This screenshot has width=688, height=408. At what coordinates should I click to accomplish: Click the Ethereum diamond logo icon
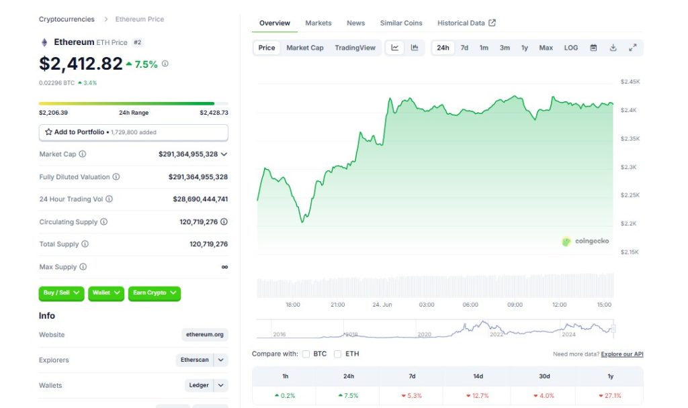pos(44,42)
